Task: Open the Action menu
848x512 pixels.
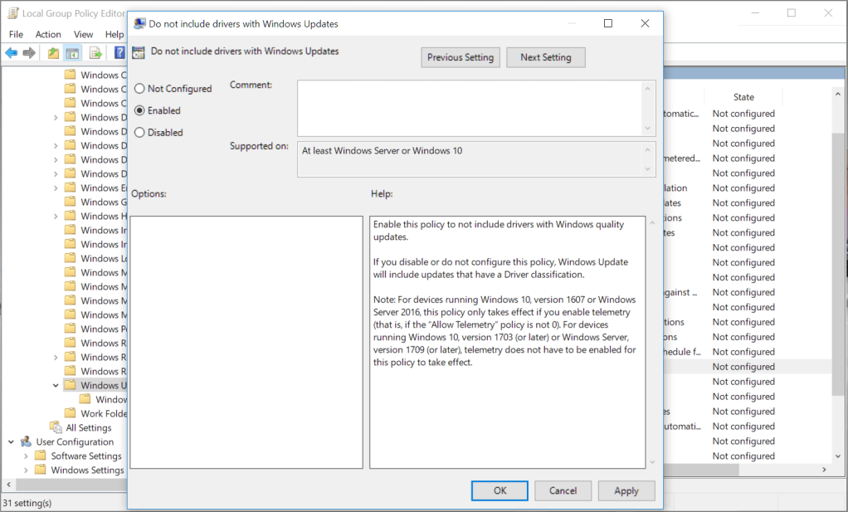Action: (x=48, y=34)
